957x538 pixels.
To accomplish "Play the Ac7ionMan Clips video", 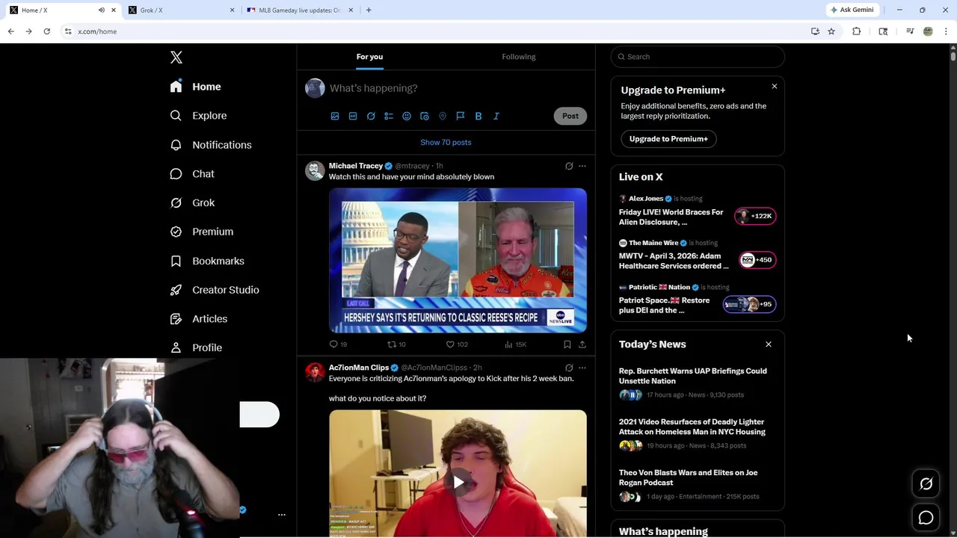I will coord(458,482).
